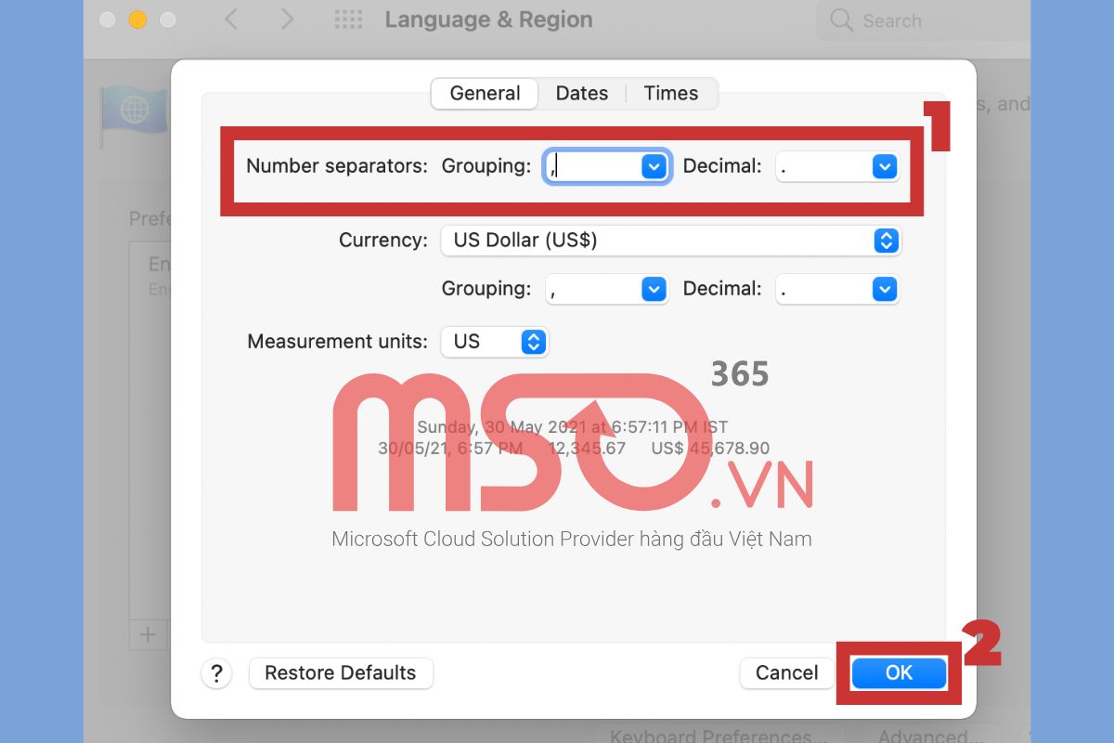This screenshot has height=743, width=1114.
Task: Open the Measurement units dropdown
Action: pos(495,342)
